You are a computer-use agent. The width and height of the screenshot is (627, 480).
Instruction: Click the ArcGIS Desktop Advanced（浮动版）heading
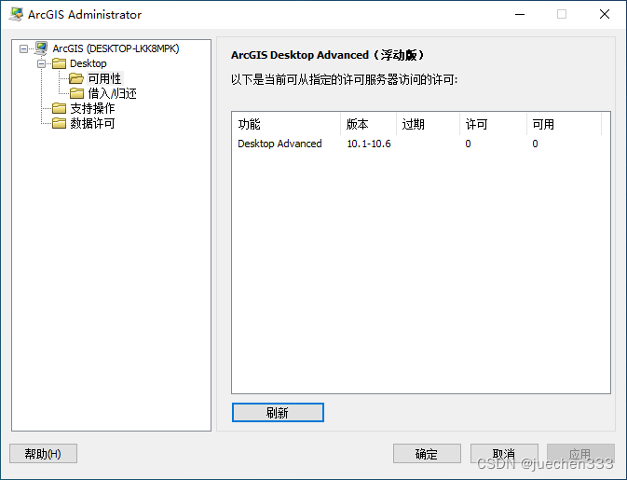327,55
